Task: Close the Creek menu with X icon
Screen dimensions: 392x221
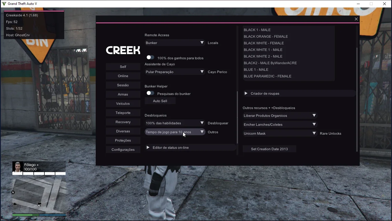Action: [356, 19]
